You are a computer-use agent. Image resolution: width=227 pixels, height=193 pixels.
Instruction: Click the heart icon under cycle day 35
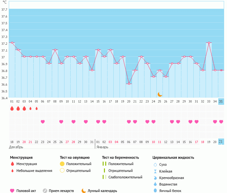[221, 122]
